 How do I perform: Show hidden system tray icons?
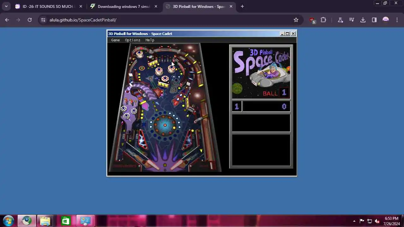354,221
